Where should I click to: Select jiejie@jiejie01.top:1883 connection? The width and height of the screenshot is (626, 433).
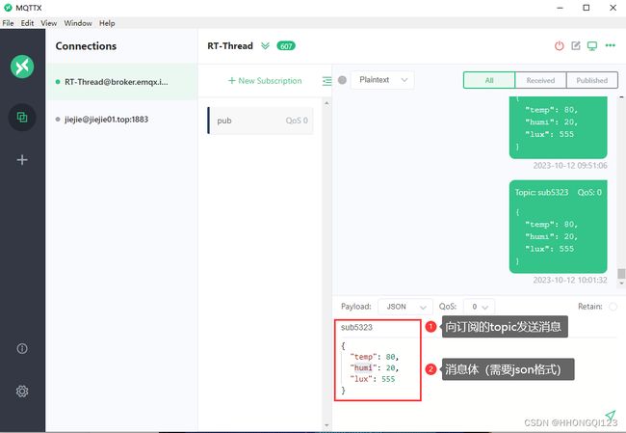pyautogui.click(x=121, y=120)
